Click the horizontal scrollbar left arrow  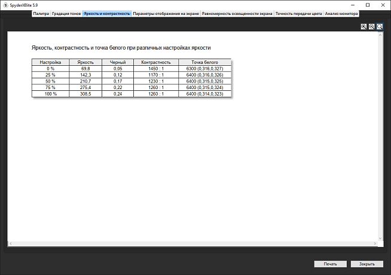pos(10,244)
